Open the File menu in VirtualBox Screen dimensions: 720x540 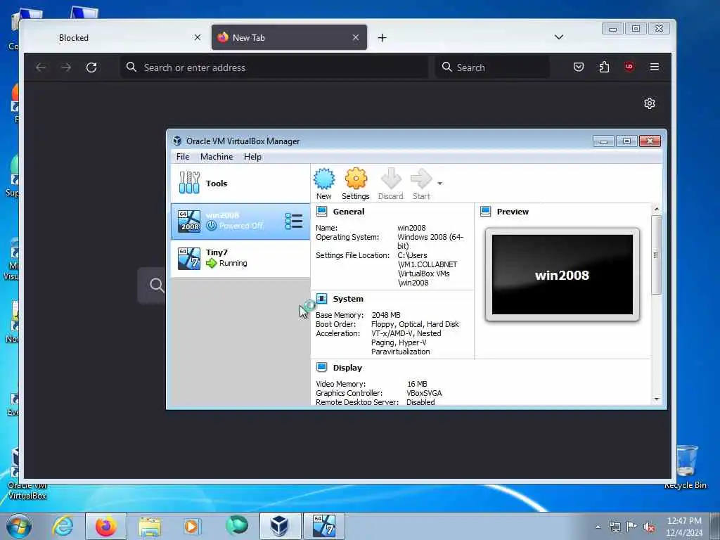(183, 157)
